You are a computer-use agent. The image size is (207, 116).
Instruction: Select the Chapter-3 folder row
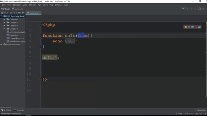pos(13,26)
